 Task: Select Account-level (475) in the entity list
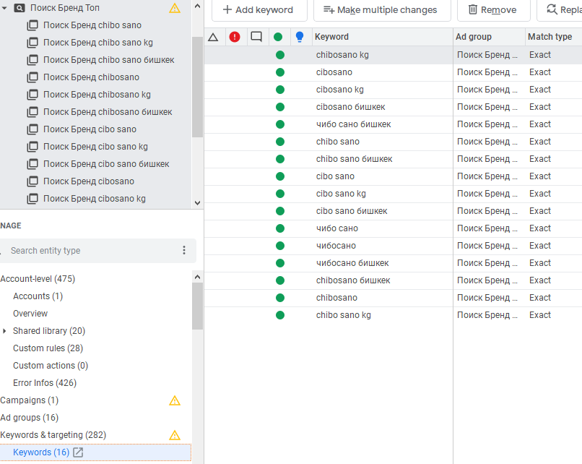point(38,279)
